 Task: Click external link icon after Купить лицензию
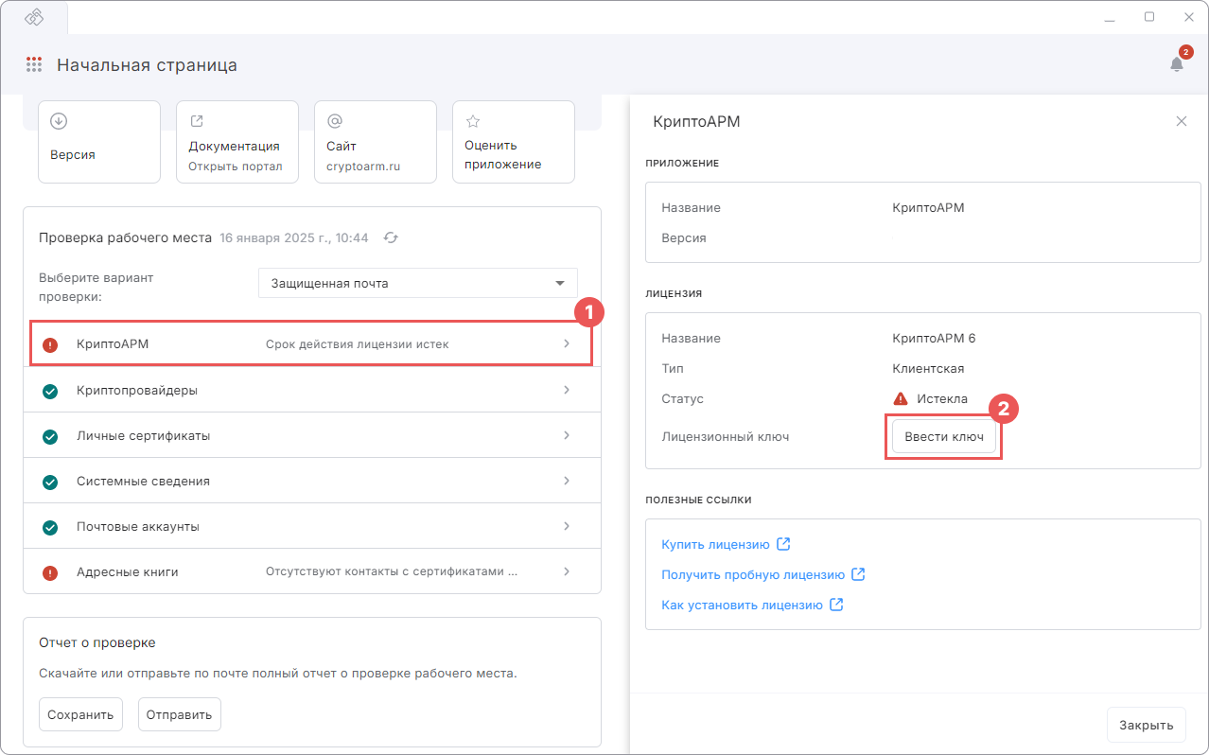pyautogui.click(x=783, y=544)
